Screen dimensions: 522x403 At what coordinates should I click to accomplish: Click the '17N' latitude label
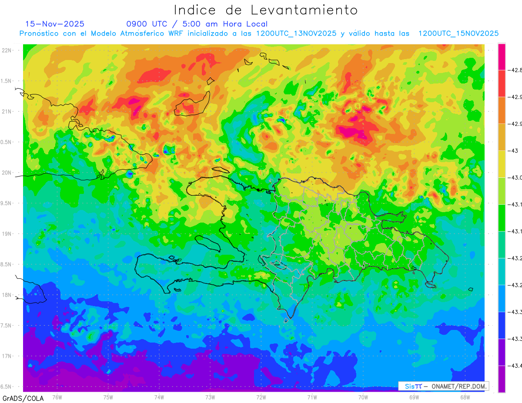pyautogui.click(x=7, y=356)
